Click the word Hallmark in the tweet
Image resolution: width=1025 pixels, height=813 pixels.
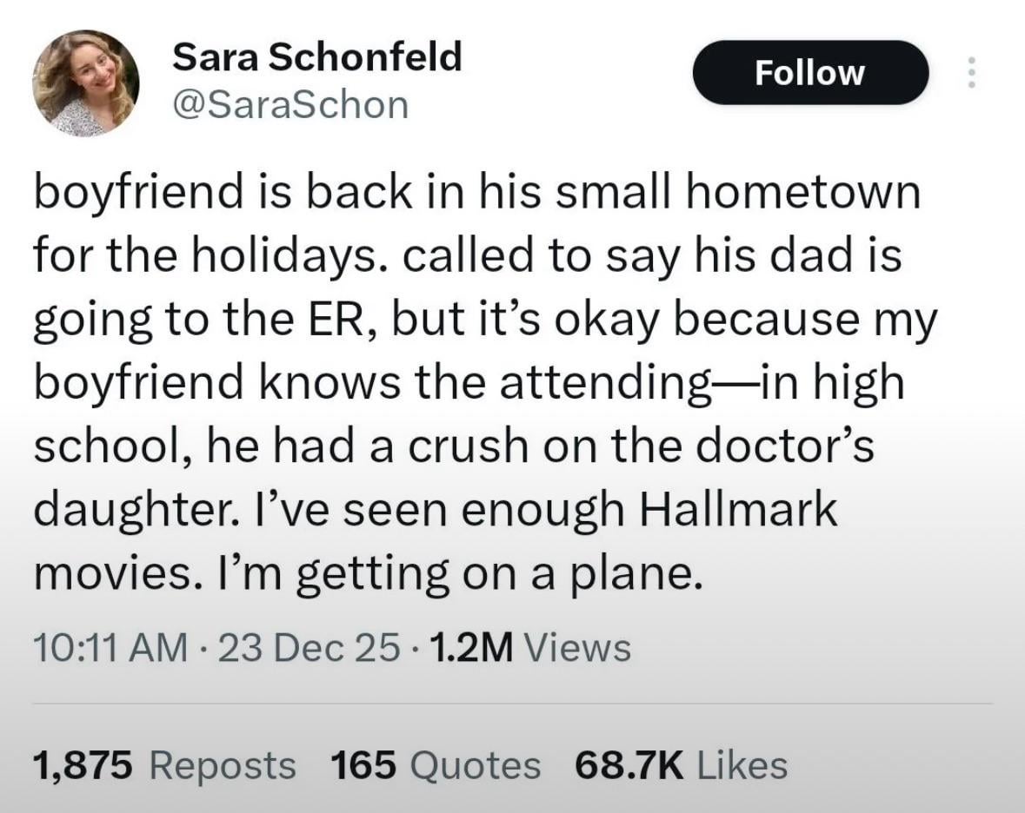pyautogui.click(x=738, y=510)
